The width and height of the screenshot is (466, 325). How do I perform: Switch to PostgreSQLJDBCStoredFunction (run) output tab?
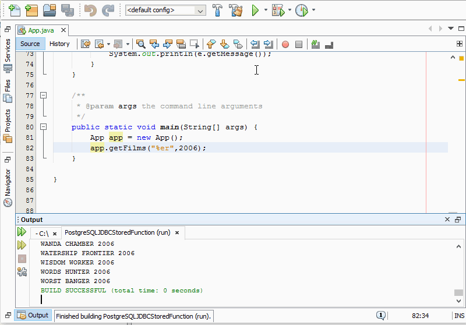117,232
